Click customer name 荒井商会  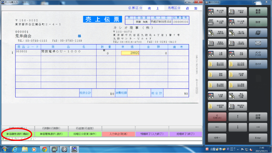pos(23,36)
